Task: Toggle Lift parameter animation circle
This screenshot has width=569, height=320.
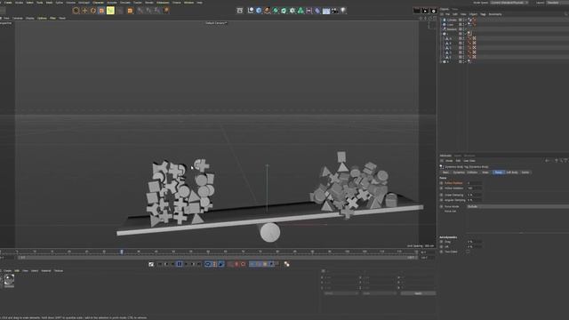Action: click(x=442, y=247)
